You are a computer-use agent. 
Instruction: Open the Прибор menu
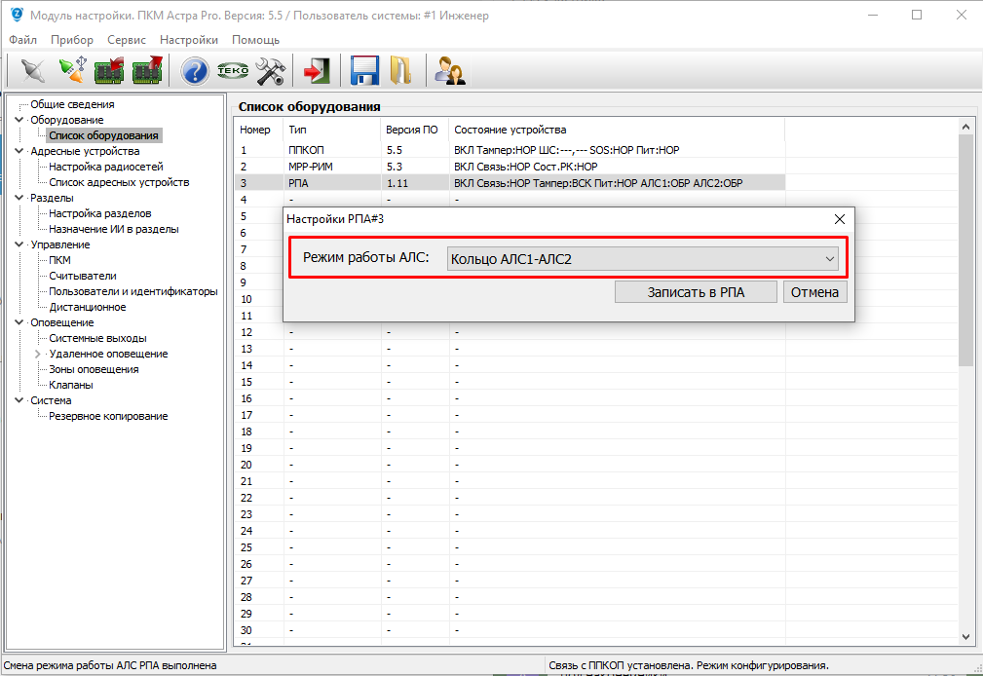(x=72, y=40)
